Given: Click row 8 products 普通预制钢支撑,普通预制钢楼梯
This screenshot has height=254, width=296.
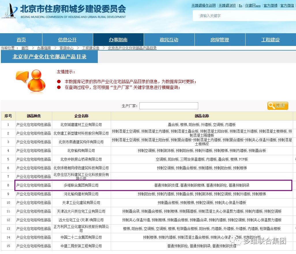Looking at the screenshot, I should 202,185.
